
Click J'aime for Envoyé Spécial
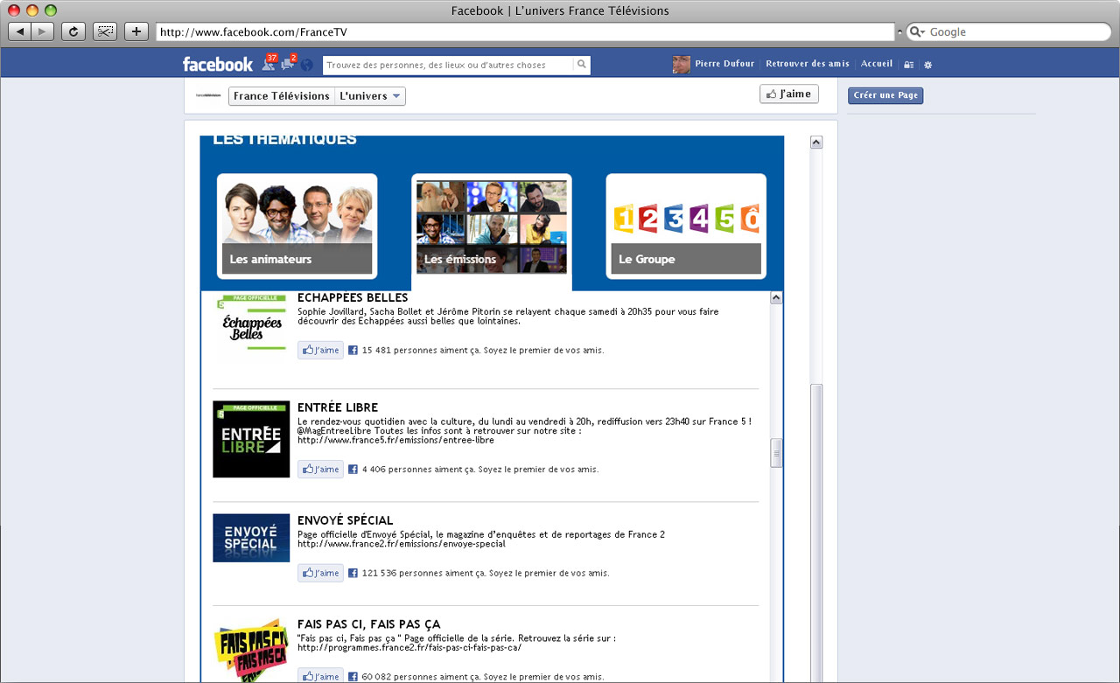(320, 573)
